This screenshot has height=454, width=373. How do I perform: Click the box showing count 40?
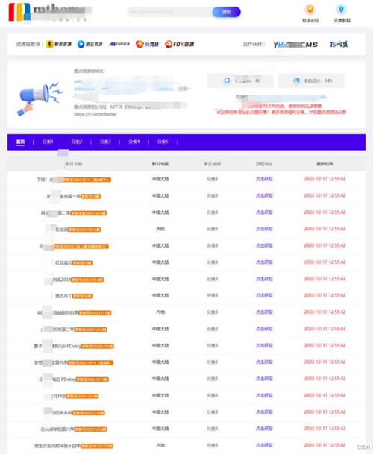click(x=240, y=81)
